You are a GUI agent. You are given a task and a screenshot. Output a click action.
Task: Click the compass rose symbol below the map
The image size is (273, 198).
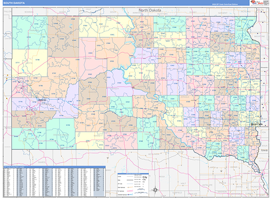[x=156, y=190]
